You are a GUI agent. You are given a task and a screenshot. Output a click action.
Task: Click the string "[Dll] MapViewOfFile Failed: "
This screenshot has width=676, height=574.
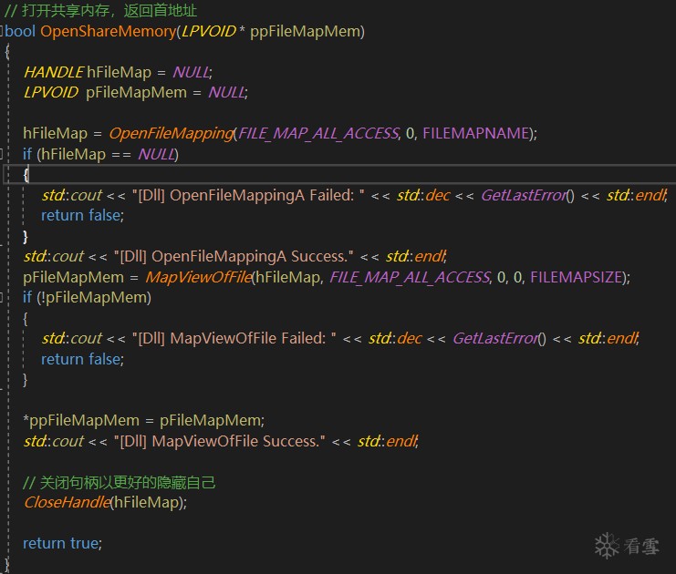click(x=234, y=338)
